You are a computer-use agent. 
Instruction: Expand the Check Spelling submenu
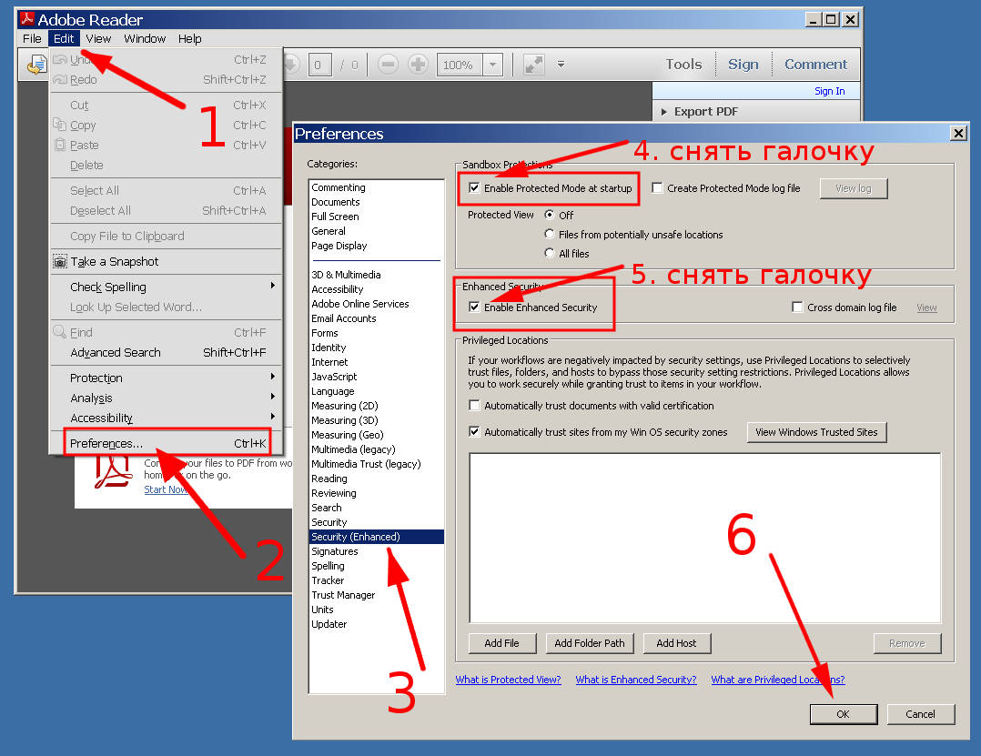[273, 286]
